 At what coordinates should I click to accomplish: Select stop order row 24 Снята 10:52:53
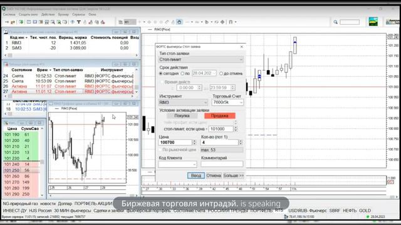pos(69,76)
